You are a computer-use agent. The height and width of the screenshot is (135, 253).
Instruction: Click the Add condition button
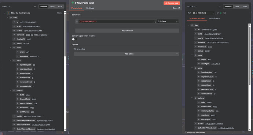click(127, 31)
